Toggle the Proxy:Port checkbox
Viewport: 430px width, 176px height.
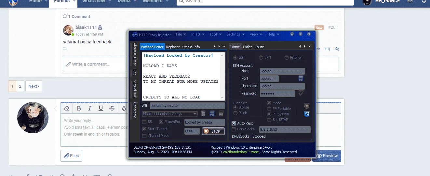pos(161,122)
